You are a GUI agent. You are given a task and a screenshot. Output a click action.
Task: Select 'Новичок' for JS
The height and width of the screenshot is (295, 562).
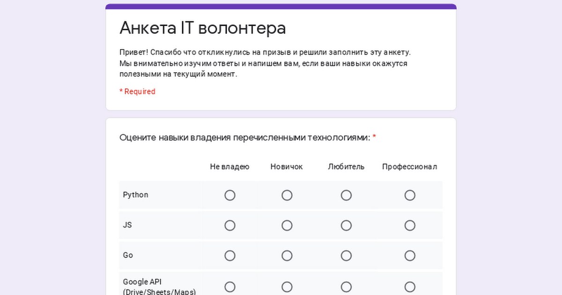(287, 226)
